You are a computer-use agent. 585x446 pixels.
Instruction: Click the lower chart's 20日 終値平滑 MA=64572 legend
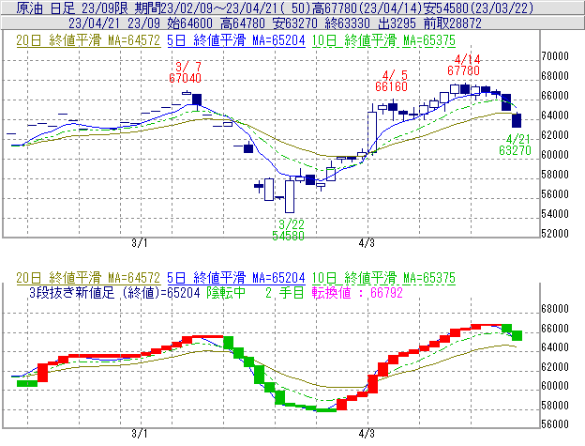click(x=88, y=278)
